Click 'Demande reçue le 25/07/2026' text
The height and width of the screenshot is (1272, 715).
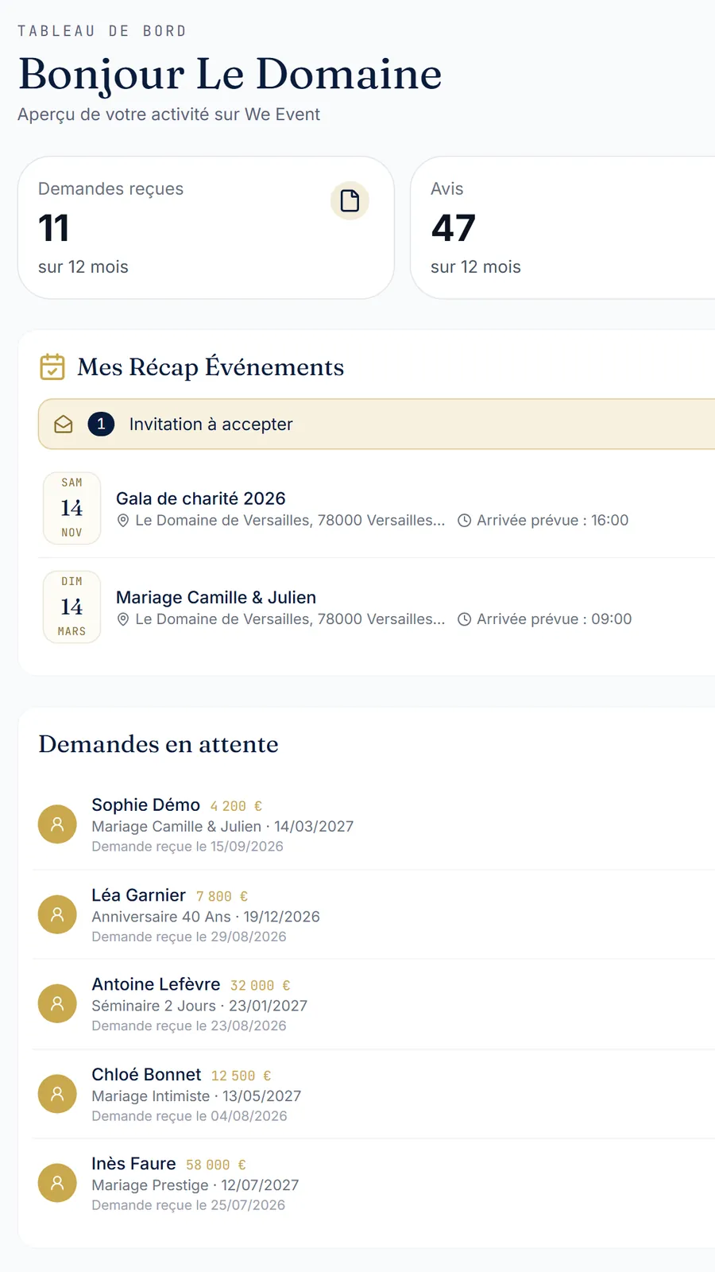tap(188, 1205)
